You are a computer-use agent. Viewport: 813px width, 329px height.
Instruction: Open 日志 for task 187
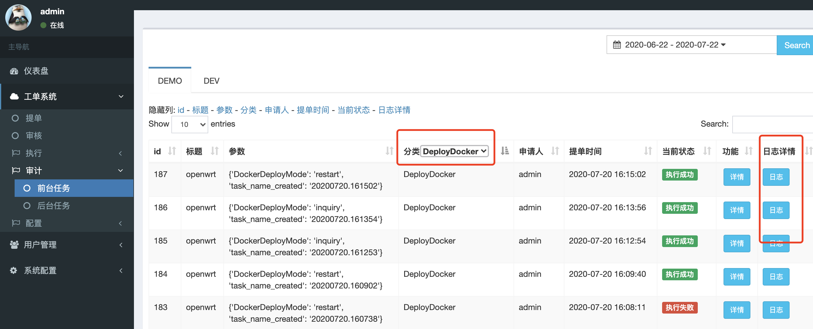coord(776,177)
